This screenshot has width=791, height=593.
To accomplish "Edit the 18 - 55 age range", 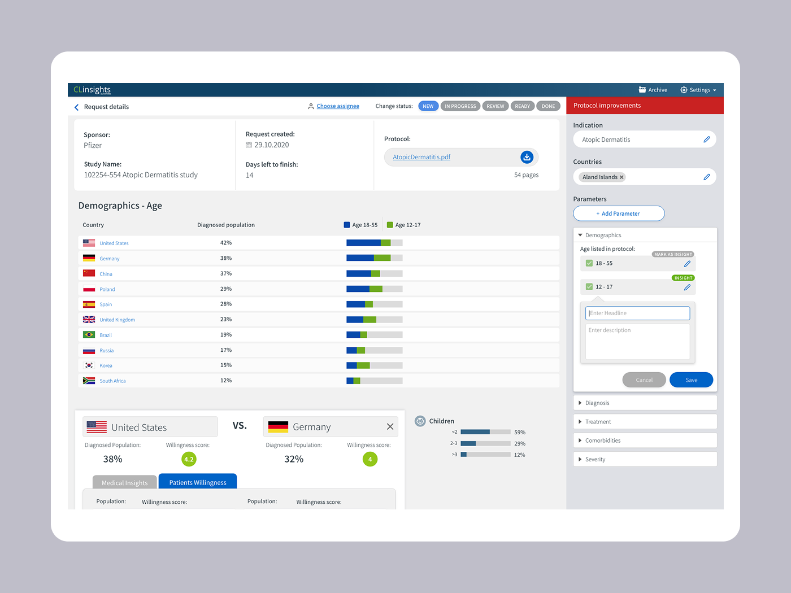I will tap(687, 264).
